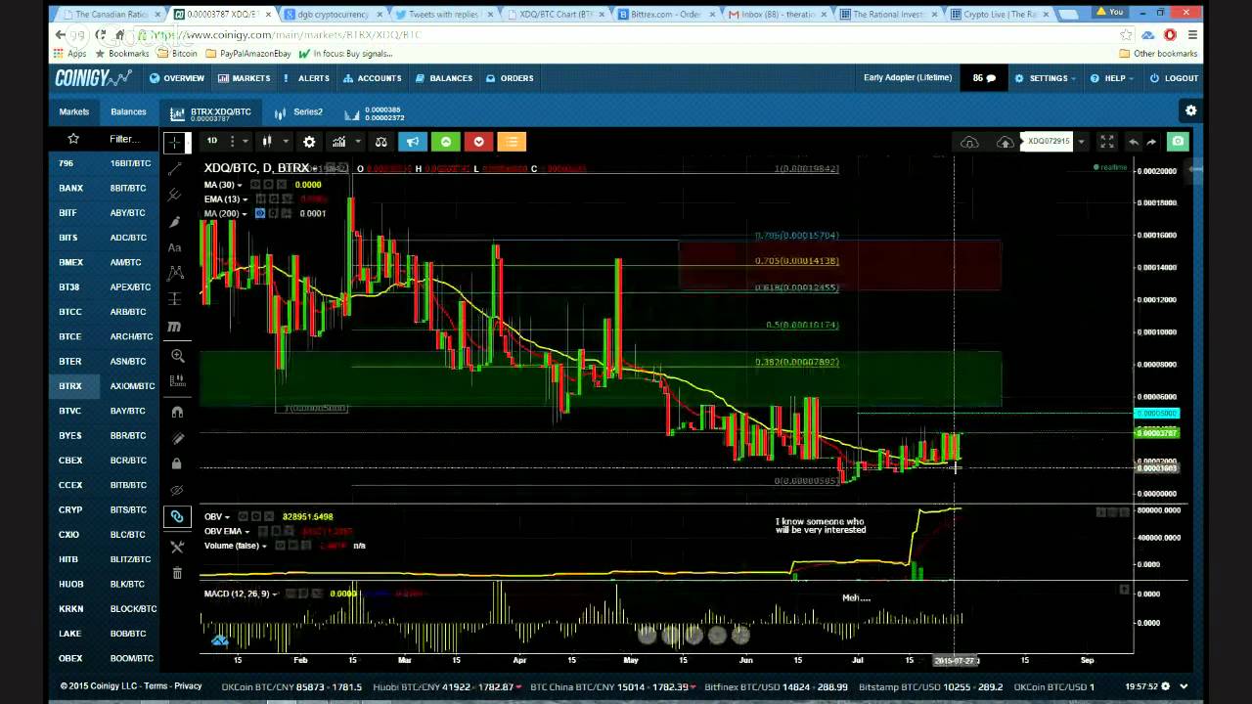Click the Logout button
Image resolution: width=1252 pixels, height=704 pixels.
coord(1174,78)
